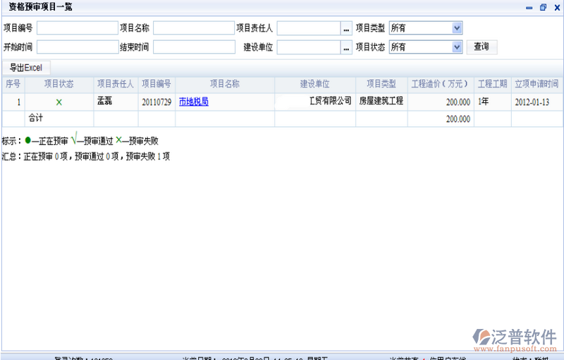Open the 市地税局 project link
This screenshot has height=360, width=564.
click(x=193, y=102)
